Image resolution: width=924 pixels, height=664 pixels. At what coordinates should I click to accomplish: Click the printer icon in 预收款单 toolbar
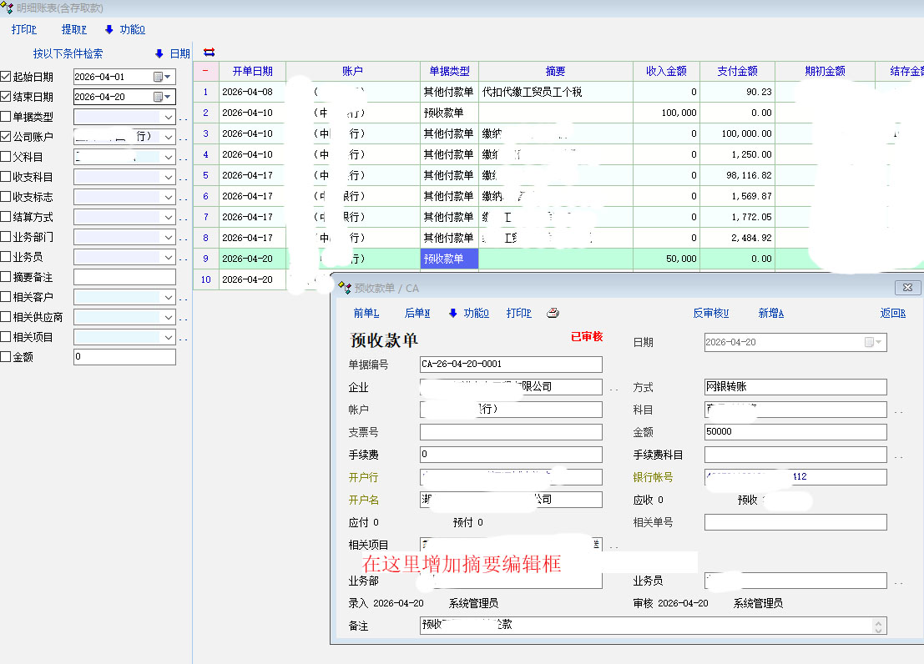pos(553,314)
